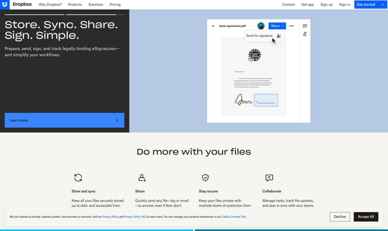Open the Cookie Consent Tool link
Viewport: 388px width, 231px height.
tap(233, 217)
